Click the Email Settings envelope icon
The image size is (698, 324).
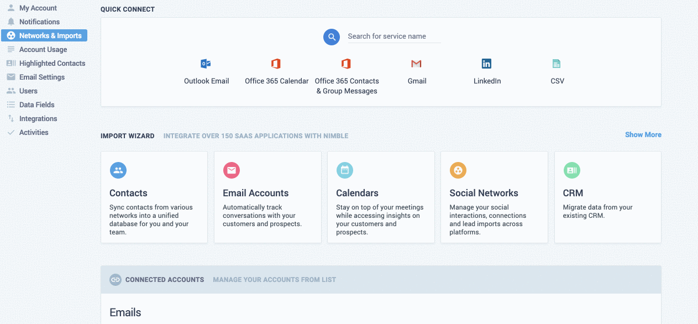[11, 77]
